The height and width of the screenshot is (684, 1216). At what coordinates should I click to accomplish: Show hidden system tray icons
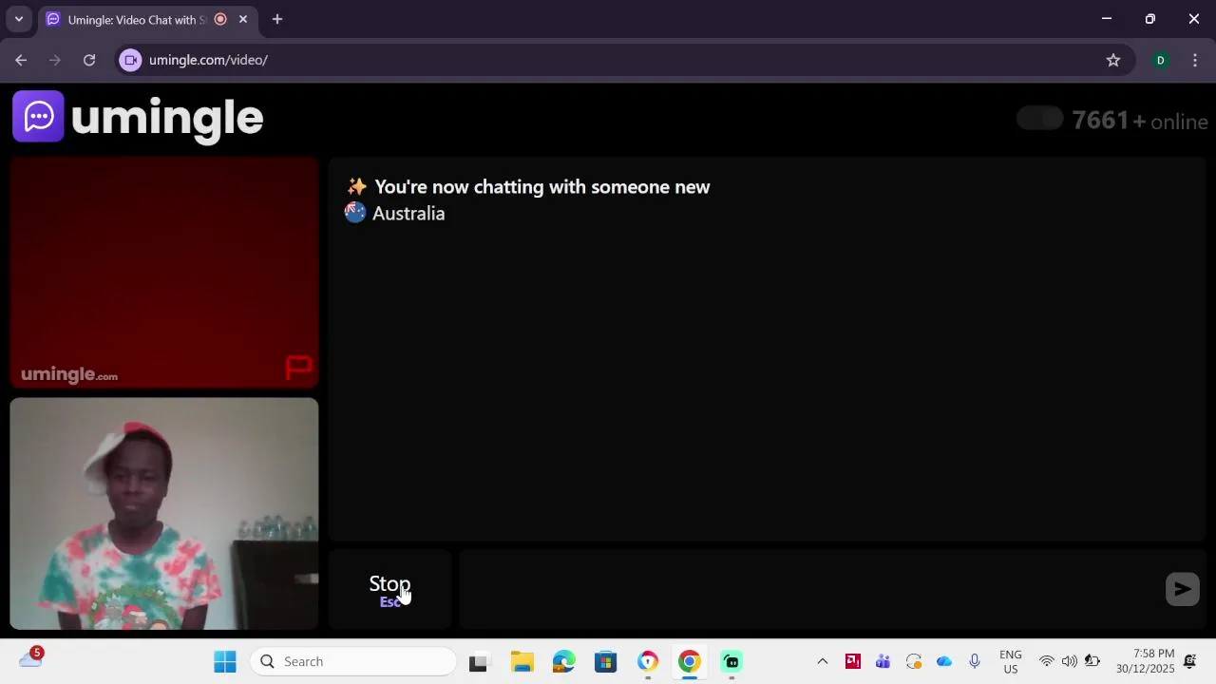[x=823, y=661]
